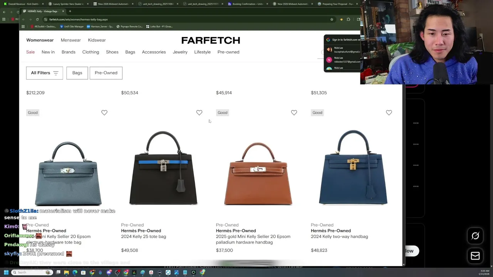Open File Explorer from the taskbar
493x277 pixels.
click(66, 272)
